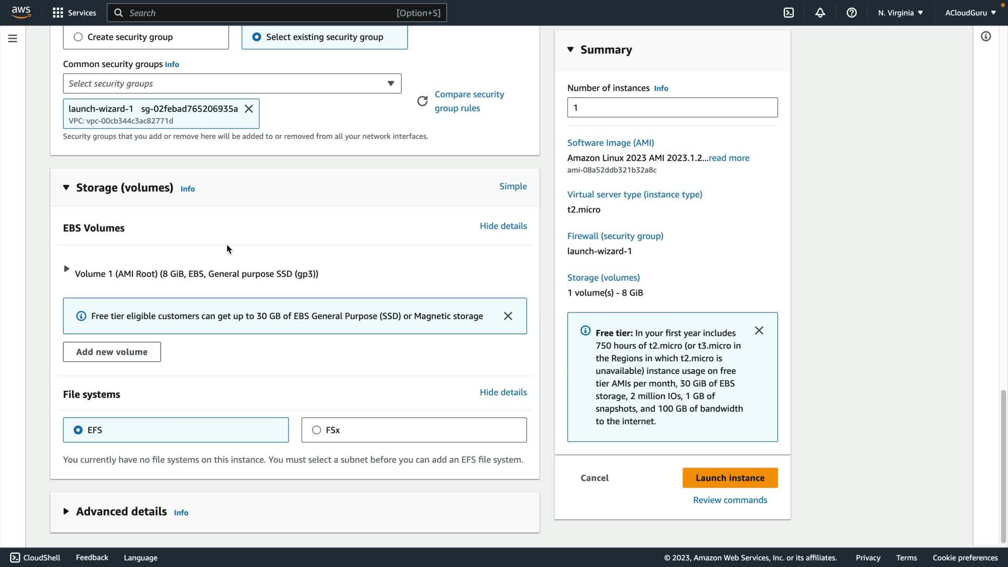
Task: Remove launch-wizard-1 security group tag
Action: coord(249,109)
